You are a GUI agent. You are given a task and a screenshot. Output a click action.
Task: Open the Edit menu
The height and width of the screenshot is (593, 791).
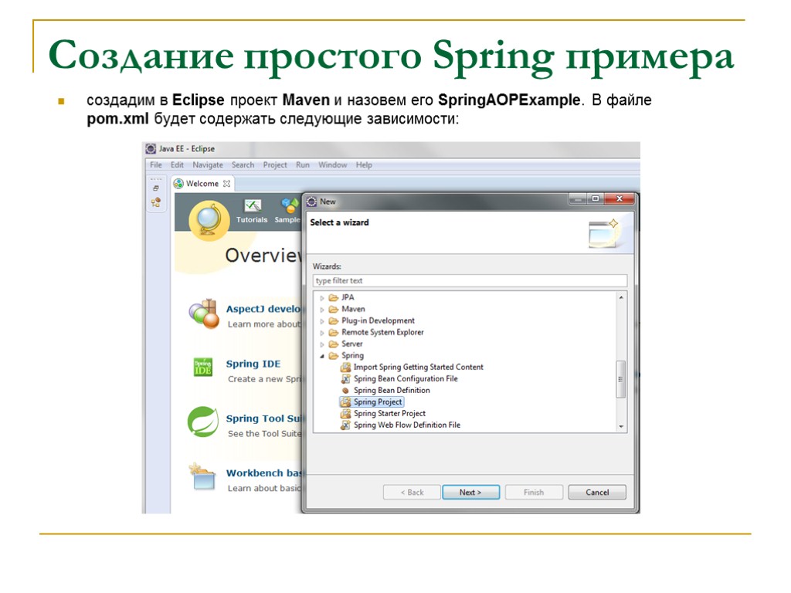177,165
